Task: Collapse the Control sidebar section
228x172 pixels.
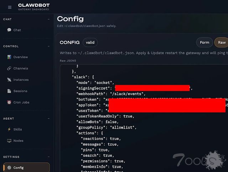Action: click(x=48, y=46)
